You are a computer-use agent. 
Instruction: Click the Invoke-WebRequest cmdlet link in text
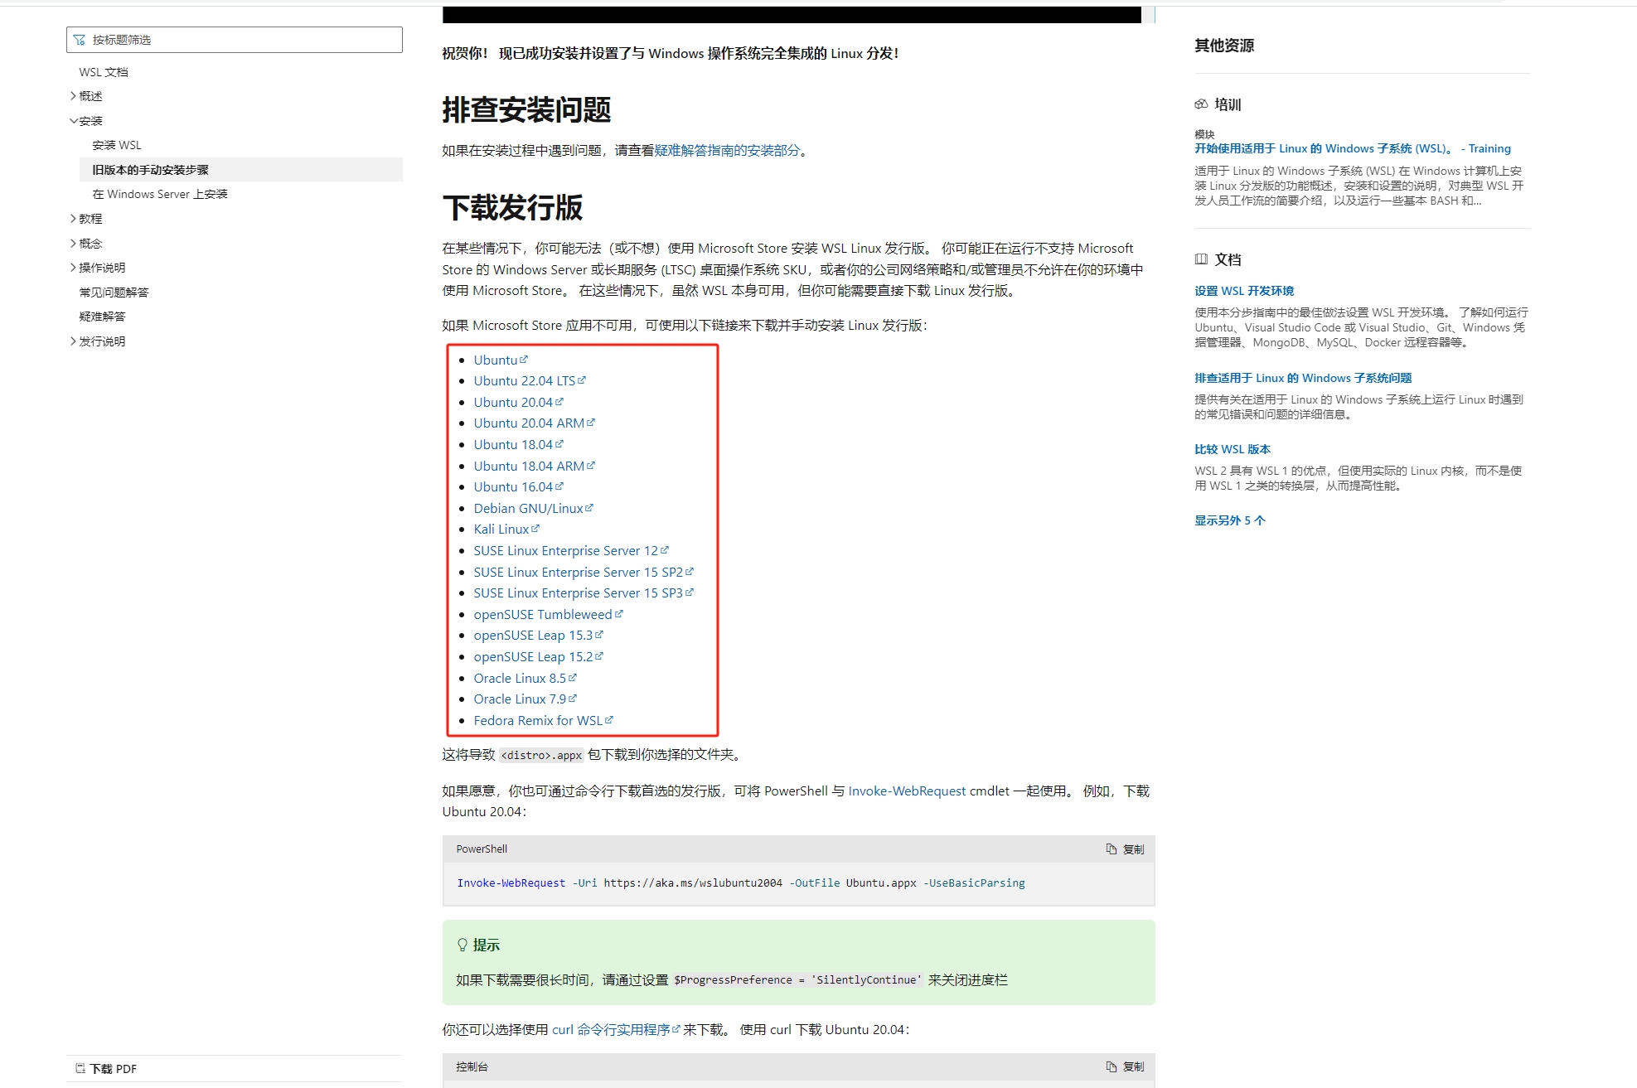pyautogui.click(x=905, y=791)
